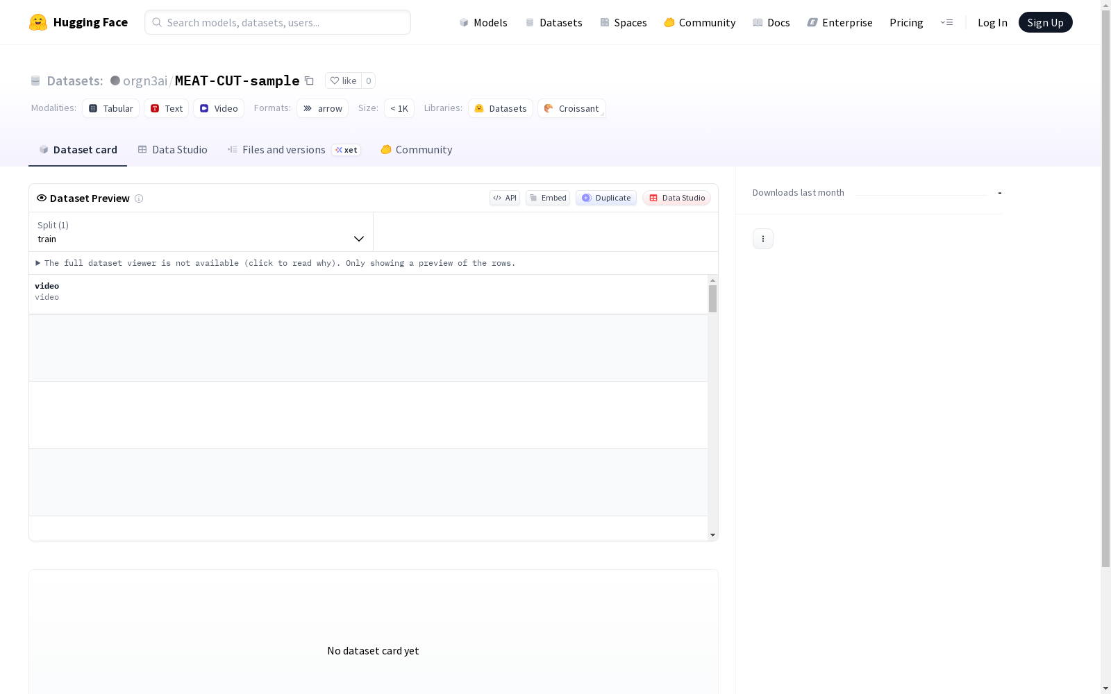Open the three-dot options menu
This screenshot has height=694, width=1111.
click(x=763, y=239)
